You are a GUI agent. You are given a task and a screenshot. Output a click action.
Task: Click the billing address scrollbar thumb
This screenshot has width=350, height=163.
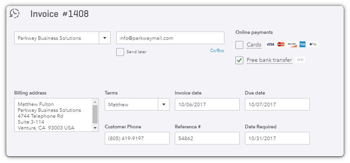[x=95, y=114]
